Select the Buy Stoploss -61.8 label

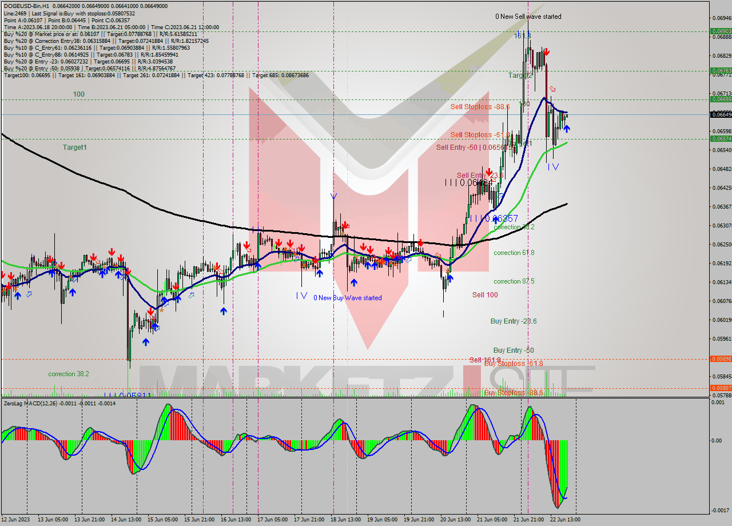(514, 364)
